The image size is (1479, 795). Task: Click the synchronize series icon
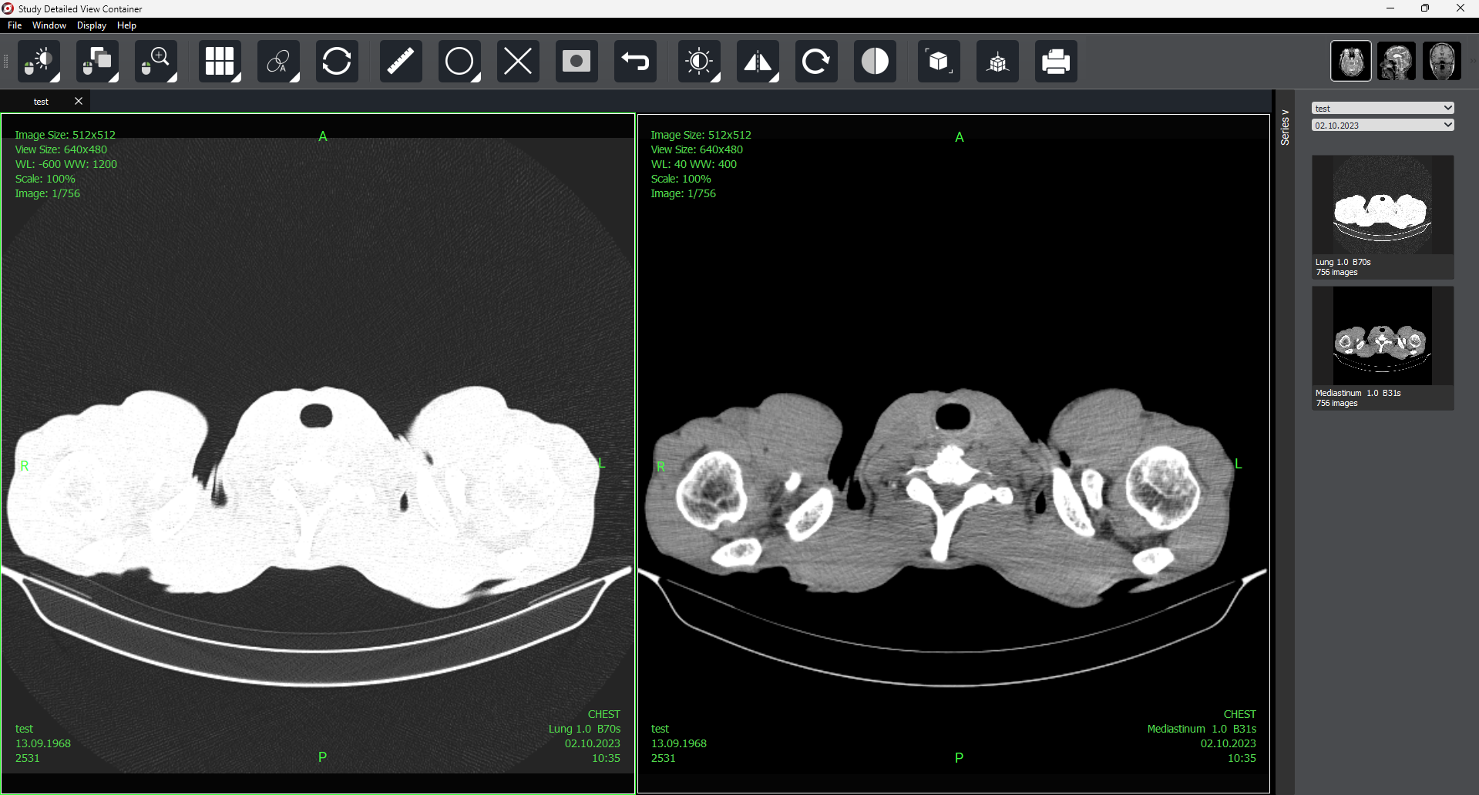click(x=337, y=61)
